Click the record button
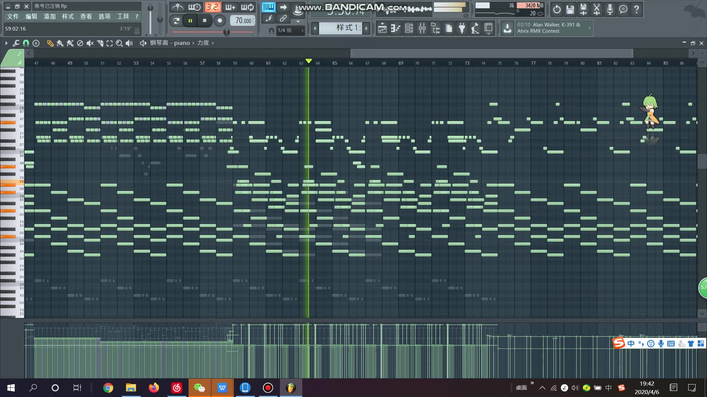707x397 pixels. tap(220, 21)
